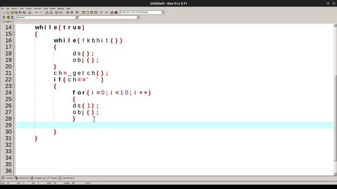Click the for loop code on line 24
This screenshot has height=189, width=337.
point(112,93)
